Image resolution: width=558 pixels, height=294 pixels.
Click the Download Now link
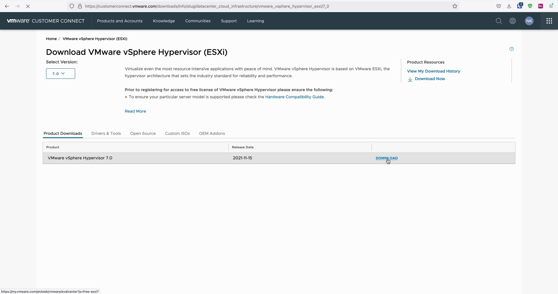coord(430,79)
